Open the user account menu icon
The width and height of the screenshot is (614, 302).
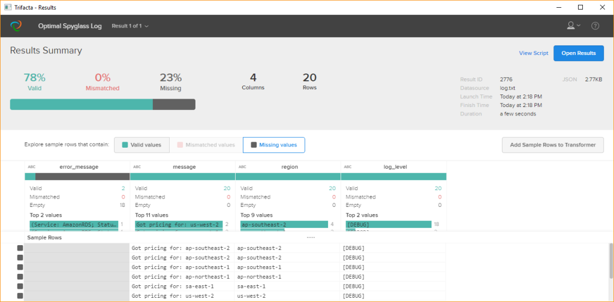click(x=574, y=26)
